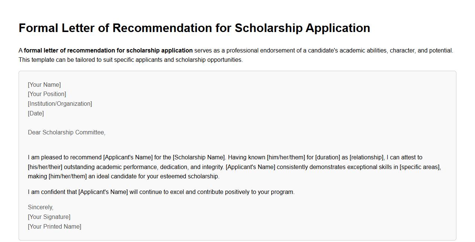
Task: Click the [Your Printed Name] placeholder
Action: point(54,227)
